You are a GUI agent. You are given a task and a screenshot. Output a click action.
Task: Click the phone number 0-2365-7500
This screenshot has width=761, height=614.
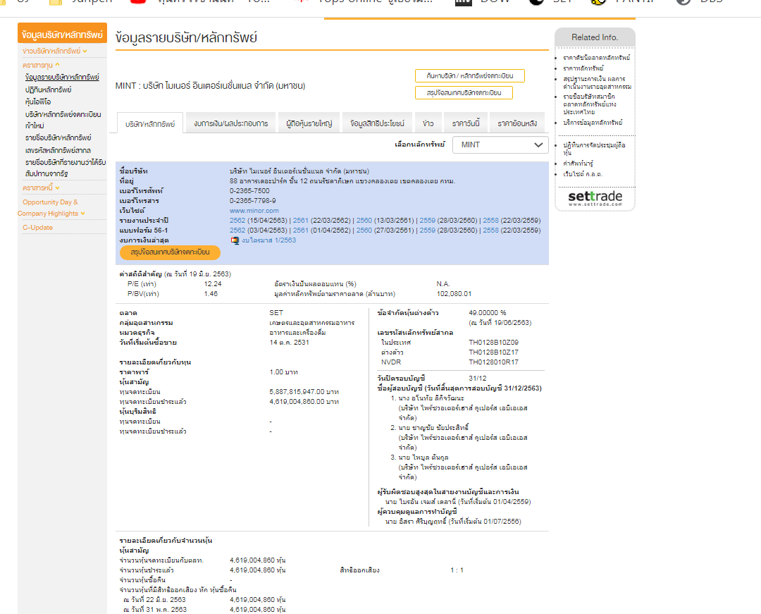[249, 191]
